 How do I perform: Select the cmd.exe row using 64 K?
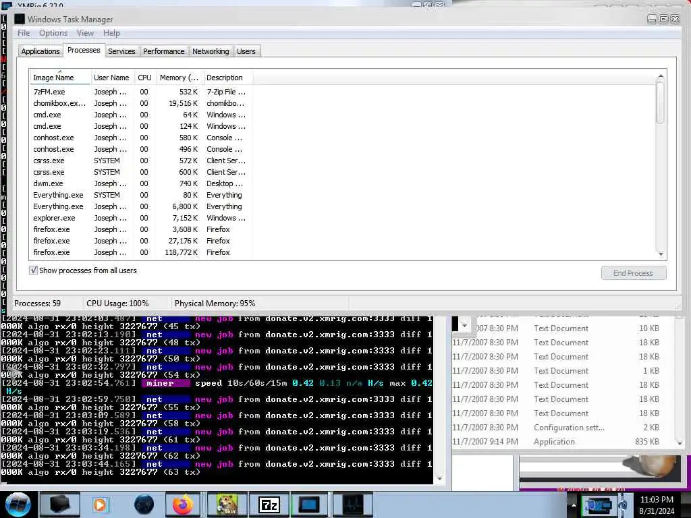[x=140, y=115]
